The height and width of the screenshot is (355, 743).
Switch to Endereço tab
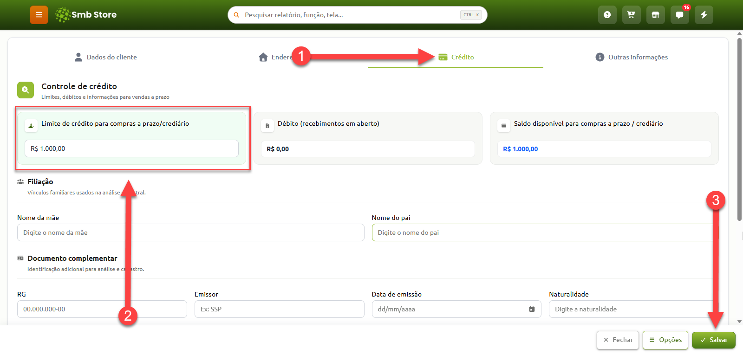(280, 57)
